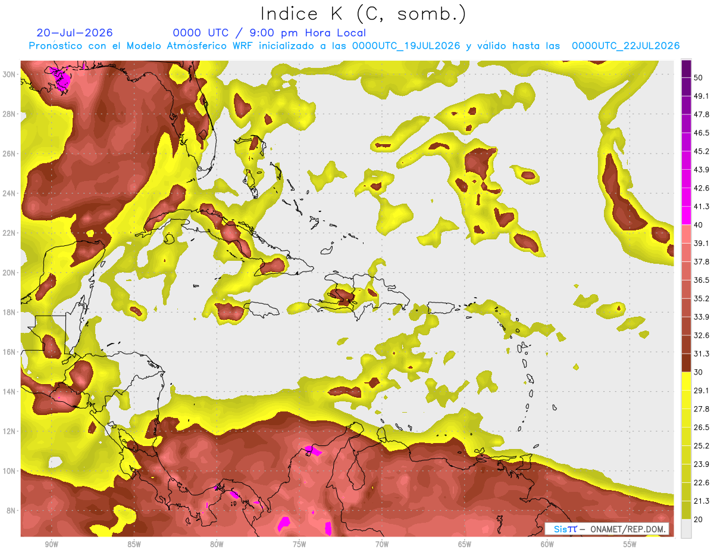Click the 'SisTT - ONAMET/REP.DOM.' label
Viewport: 714px width, 552px height.
[x=607, y=529]
